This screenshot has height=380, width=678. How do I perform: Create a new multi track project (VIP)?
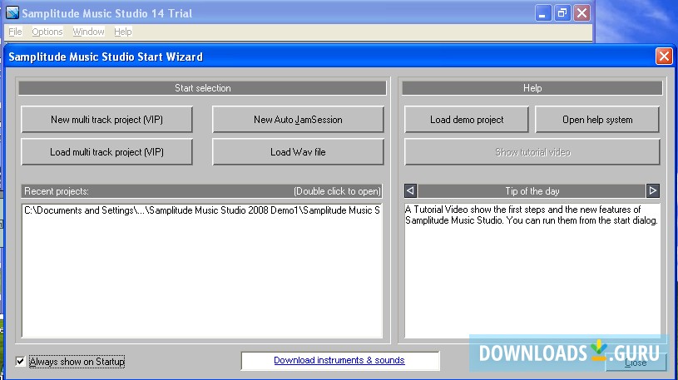click(106, 119)
